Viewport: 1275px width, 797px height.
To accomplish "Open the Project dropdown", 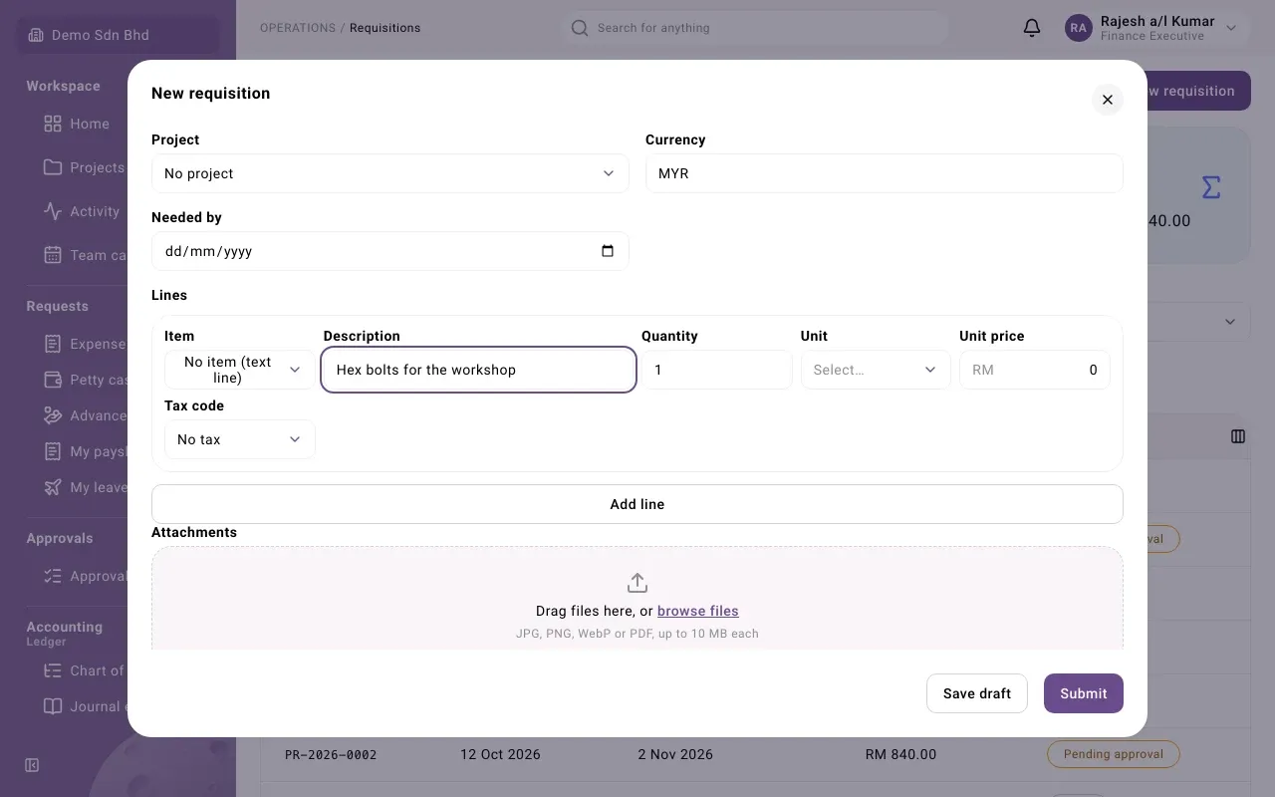I will pyautogui.click(x=390, y=173).
